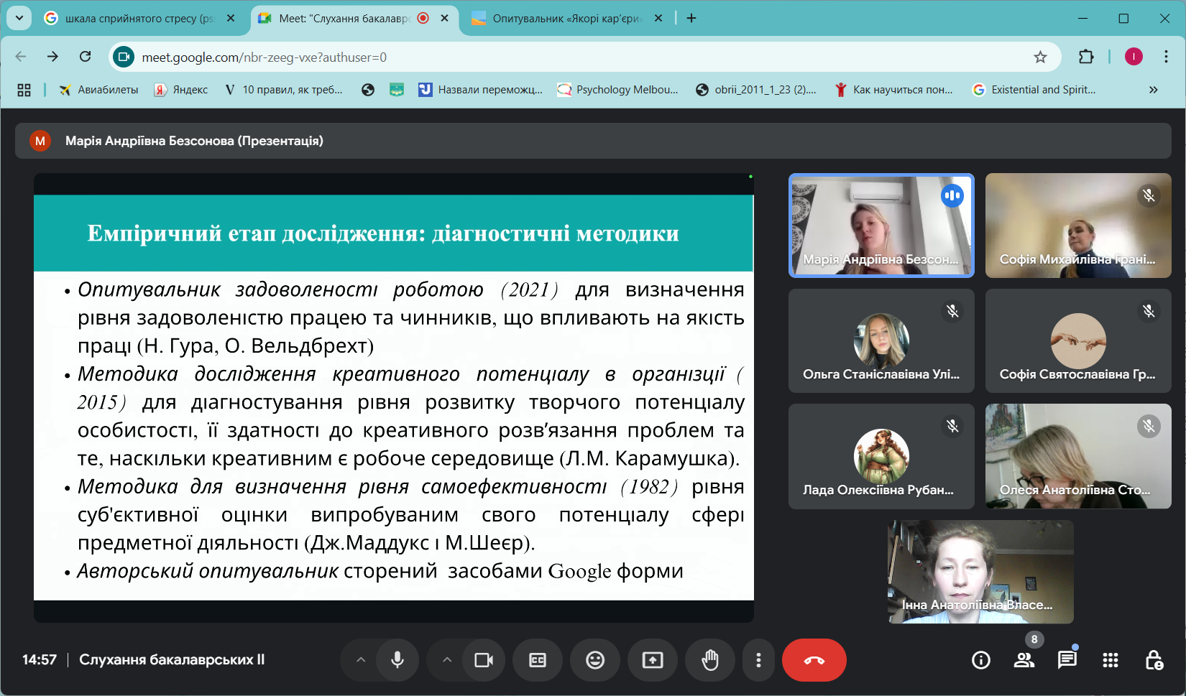This screenshot has height=696, width=1186.
Task: Show more bookmarks chevron
Action: coord(1153,90)
